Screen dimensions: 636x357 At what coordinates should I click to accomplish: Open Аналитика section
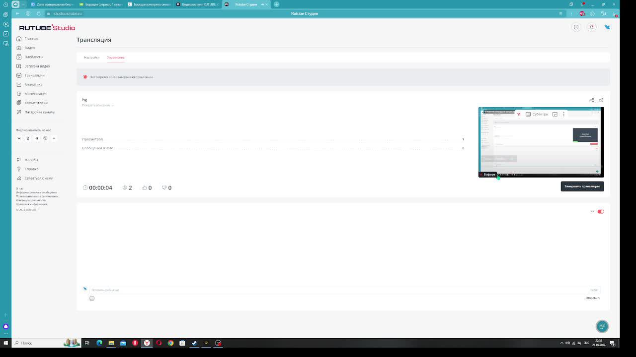33,84
